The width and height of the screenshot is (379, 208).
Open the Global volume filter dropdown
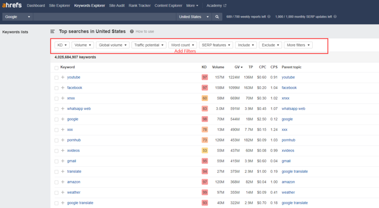[113, 45]
